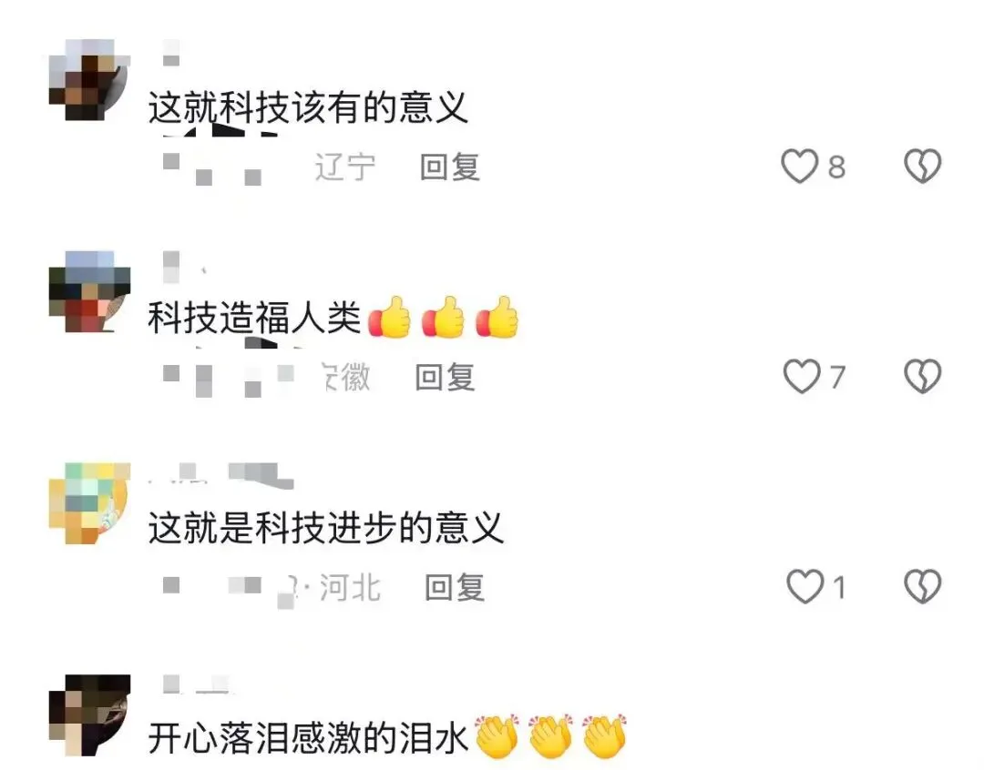Tap the 河北 location label

[350, 588]
